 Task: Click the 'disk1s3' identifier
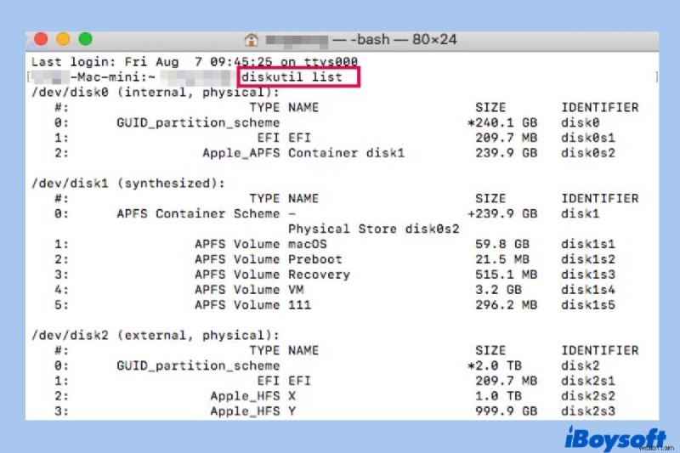pyautogui.click(x=587, y=275)
